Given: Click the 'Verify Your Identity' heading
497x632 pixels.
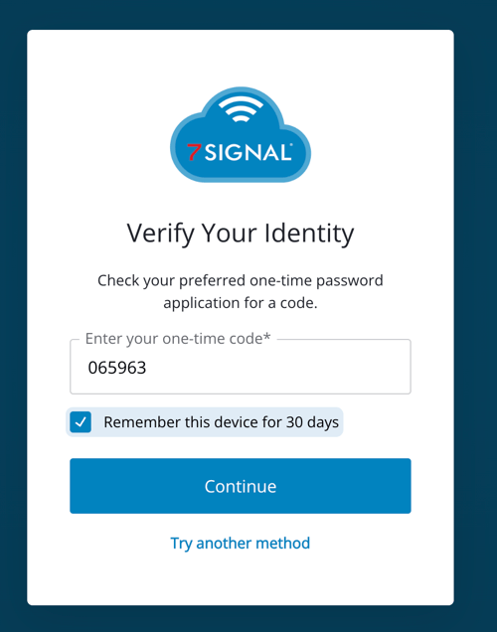Looking at the screenshot, I should click(241, 234).
